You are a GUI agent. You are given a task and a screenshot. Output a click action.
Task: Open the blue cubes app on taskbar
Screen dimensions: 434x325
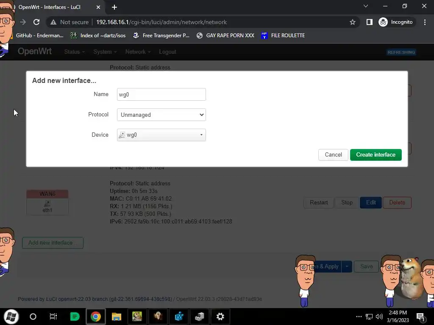[179, 317]
